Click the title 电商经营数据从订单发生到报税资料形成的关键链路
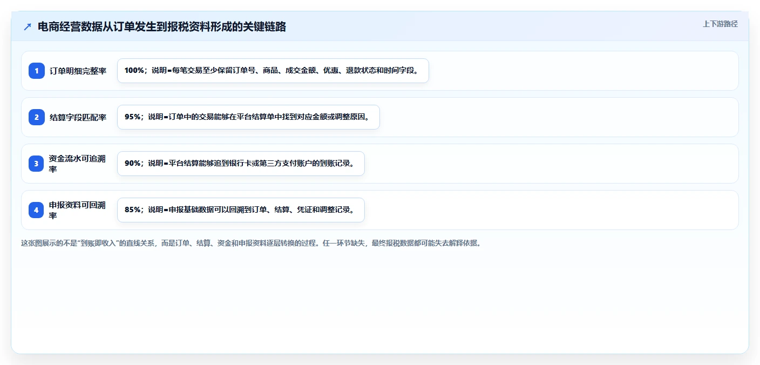Screen dimensions: 760x365 click(x=162, y=27)
